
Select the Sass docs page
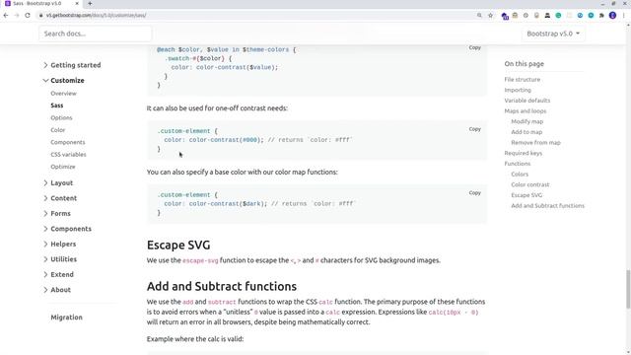(57, 106)
